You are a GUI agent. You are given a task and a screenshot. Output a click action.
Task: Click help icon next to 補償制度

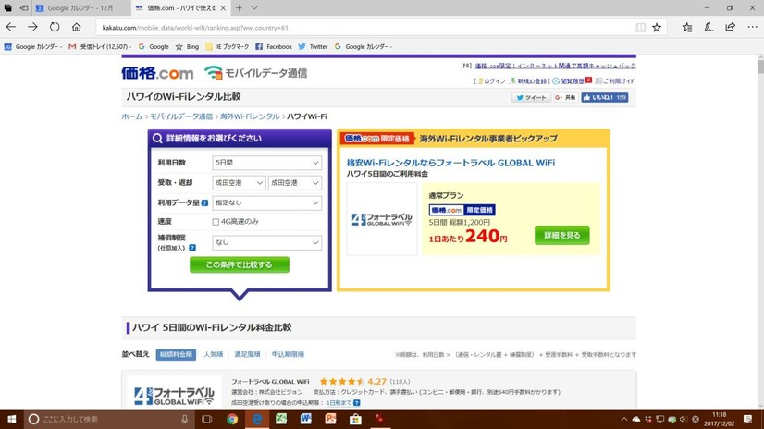tap(192, 248)
